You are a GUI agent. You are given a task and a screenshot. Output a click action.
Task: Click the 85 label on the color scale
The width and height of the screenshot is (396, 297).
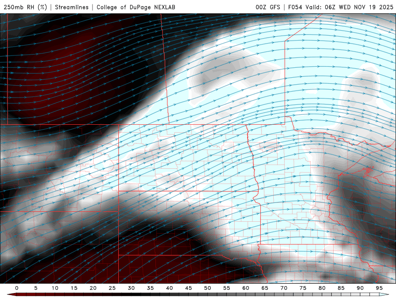(x=341, y=288)
